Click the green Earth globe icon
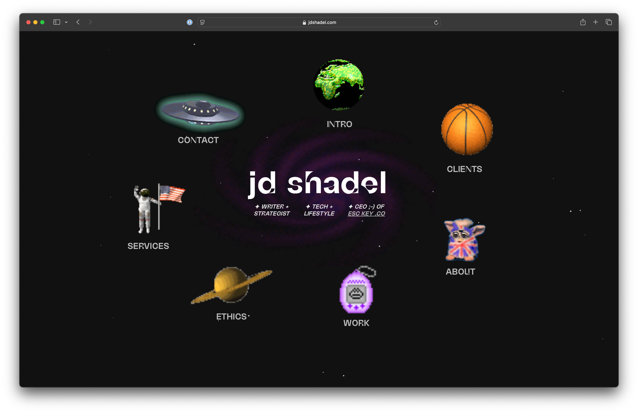 click(x=339, y=85)
